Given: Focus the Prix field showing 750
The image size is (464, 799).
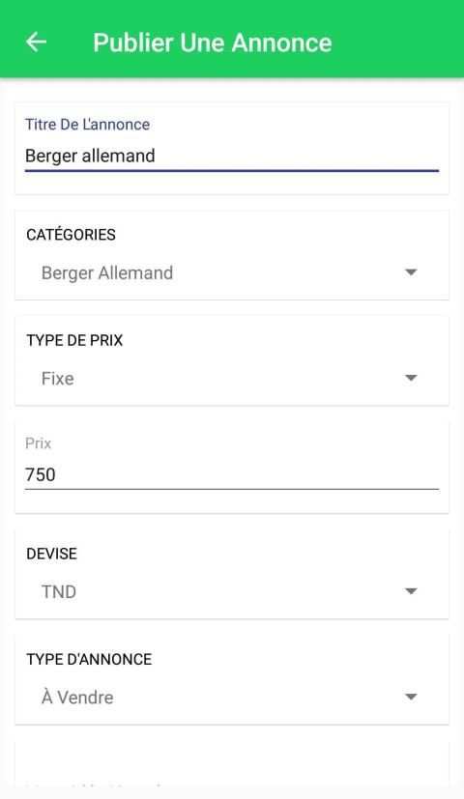Looking at the screenshot, I should point(231,474).
